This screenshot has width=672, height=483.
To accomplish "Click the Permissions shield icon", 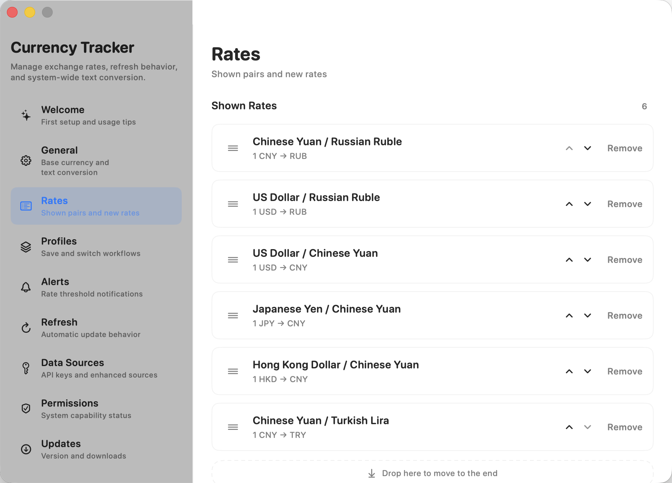I will click(x=26, y=409).
